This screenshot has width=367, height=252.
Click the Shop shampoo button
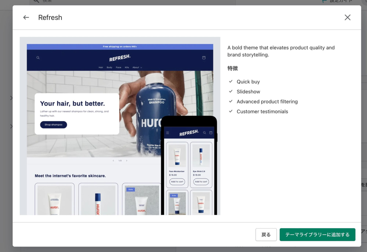(x=54, y=125)
